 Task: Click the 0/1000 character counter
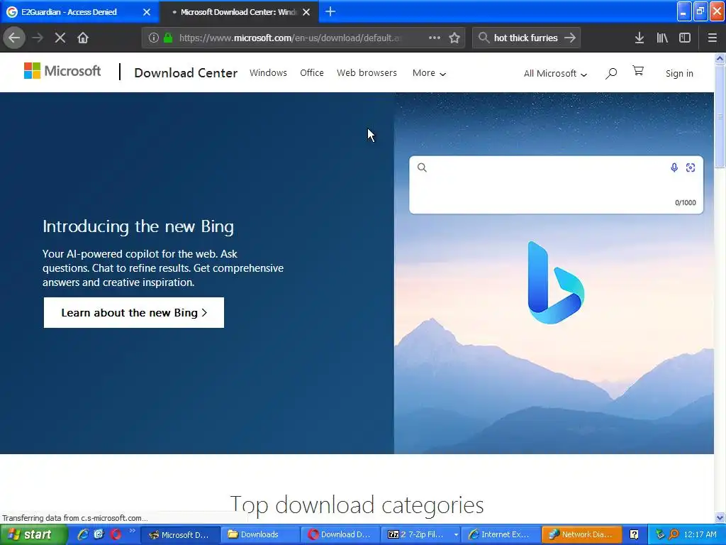[x=686, y=202]
